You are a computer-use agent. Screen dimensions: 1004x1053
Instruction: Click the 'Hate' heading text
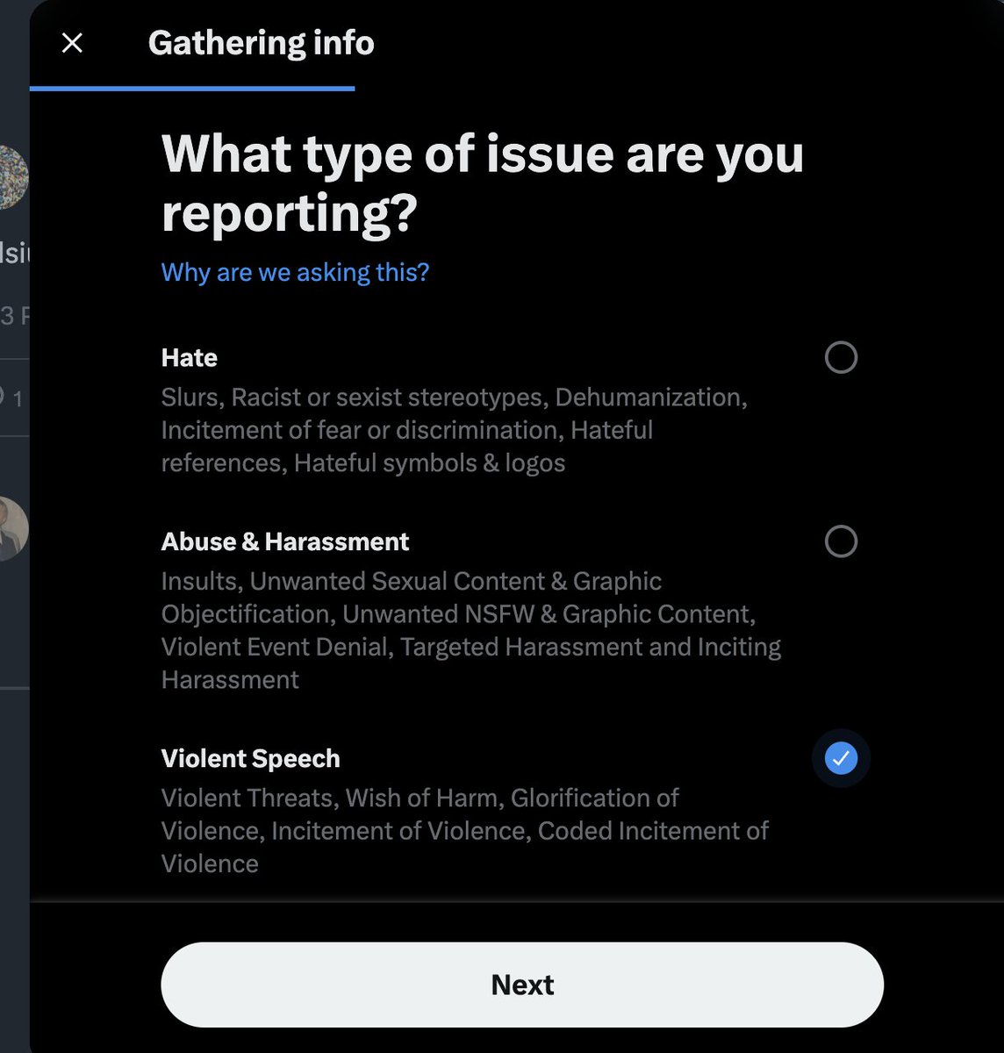click(190, 357)
